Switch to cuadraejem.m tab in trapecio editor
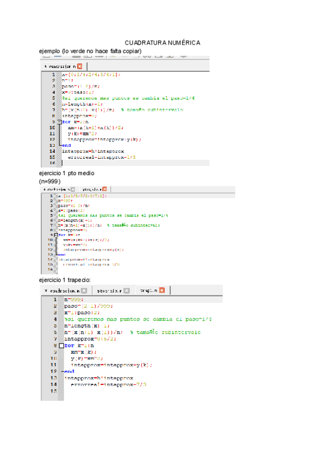 coord(64,290)
